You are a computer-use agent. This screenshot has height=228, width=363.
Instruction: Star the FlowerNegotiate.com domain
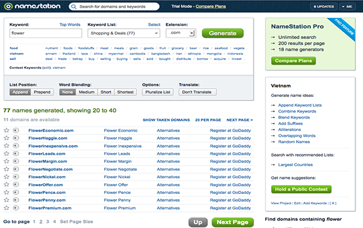click(x=7, y=169)
